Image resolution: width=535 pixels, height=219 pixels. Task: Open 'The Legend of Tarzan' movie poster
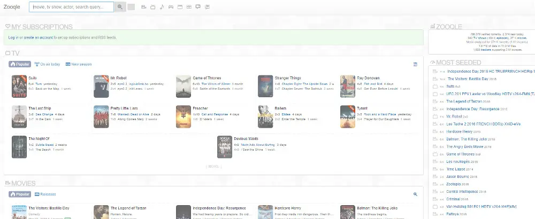pos(101,212)
